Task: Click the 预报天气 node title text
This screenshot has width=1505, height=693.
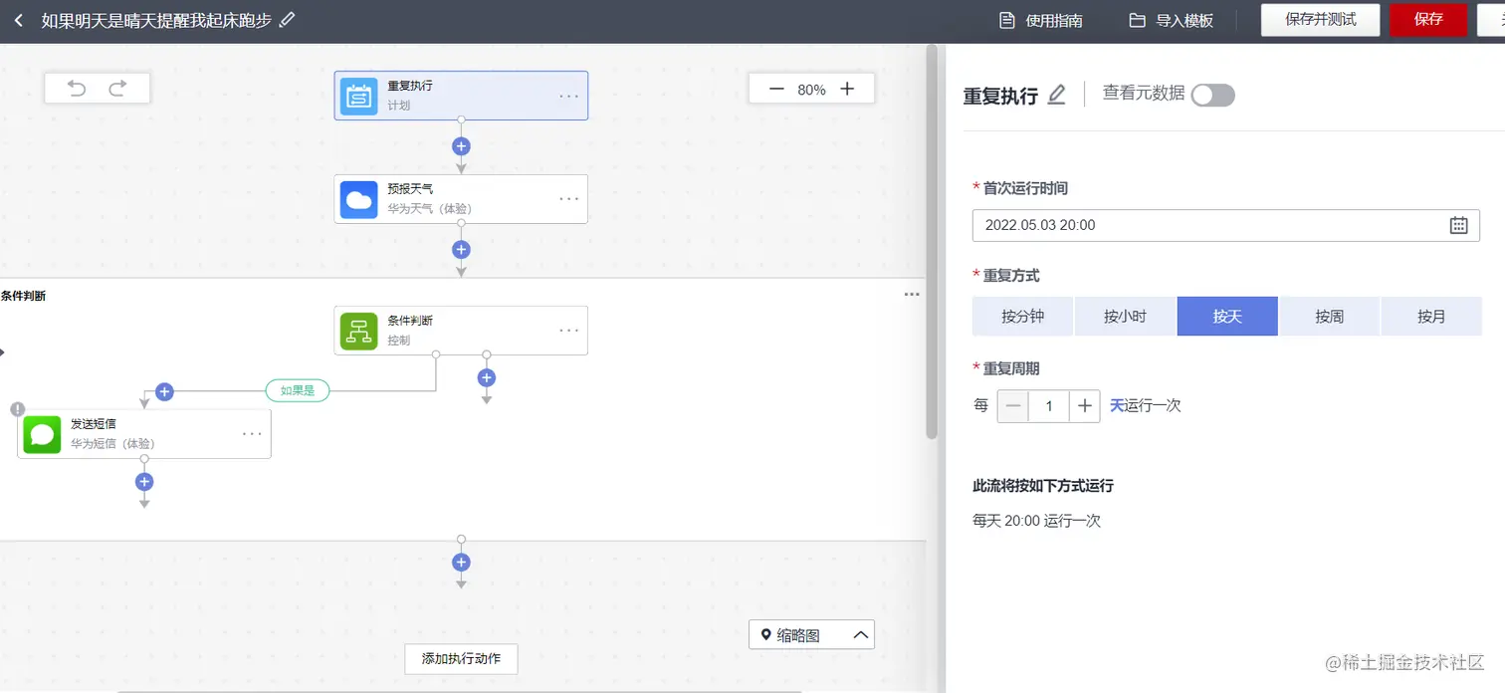Action: pos(410,188)
